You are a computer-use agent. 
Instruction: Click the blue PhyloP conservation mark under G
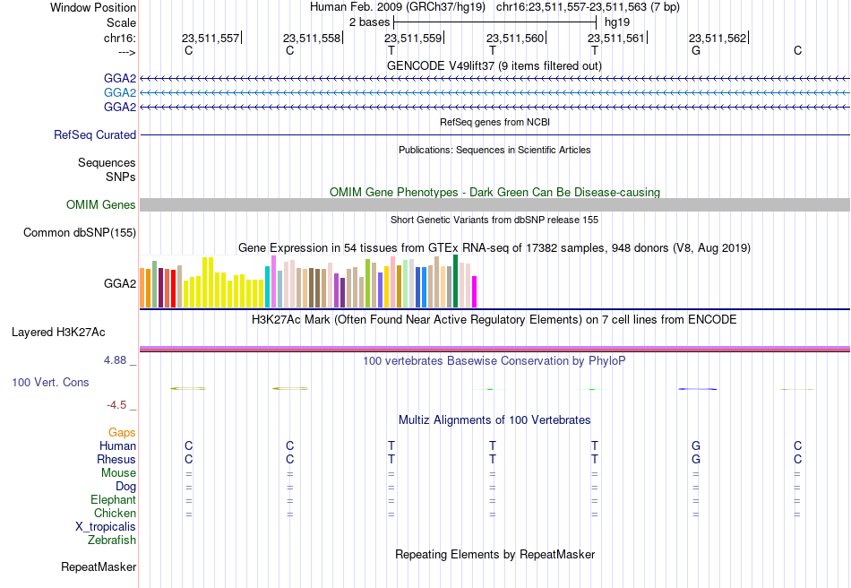coord(698,389)
